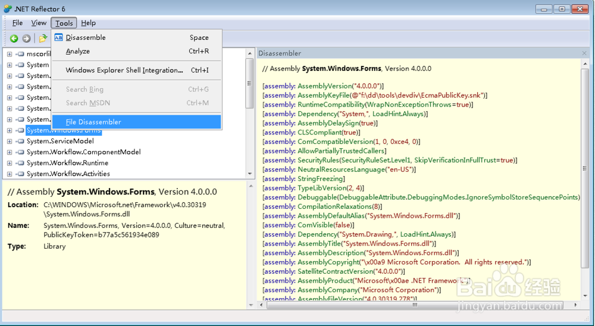595x326 pixels.
Task: Click the disabled Search MSDN entry
Action: pyautogui.click(x=137, y=103)
